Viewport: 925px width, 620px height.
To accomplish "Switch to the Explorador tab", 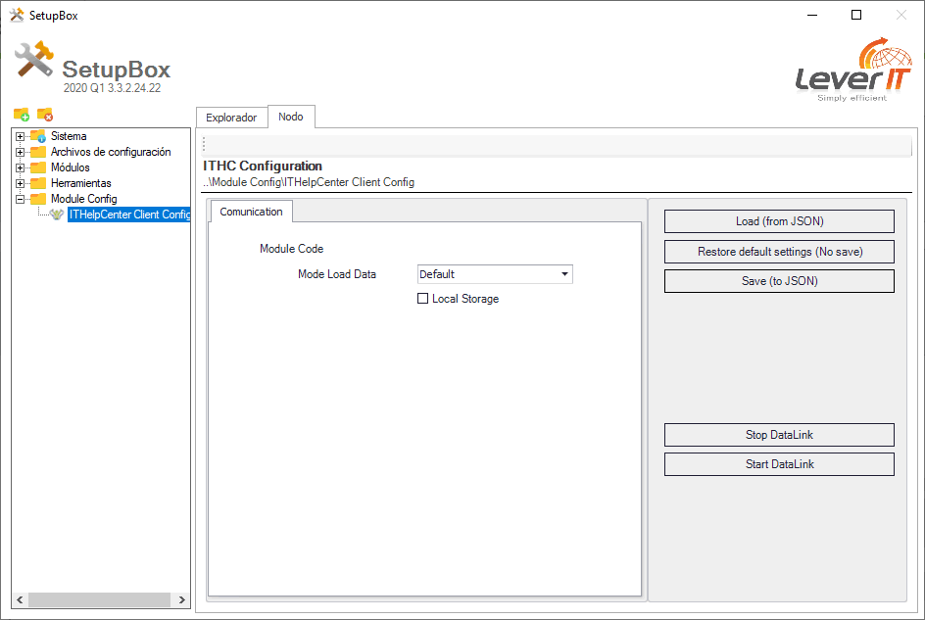I will [231, 118].
